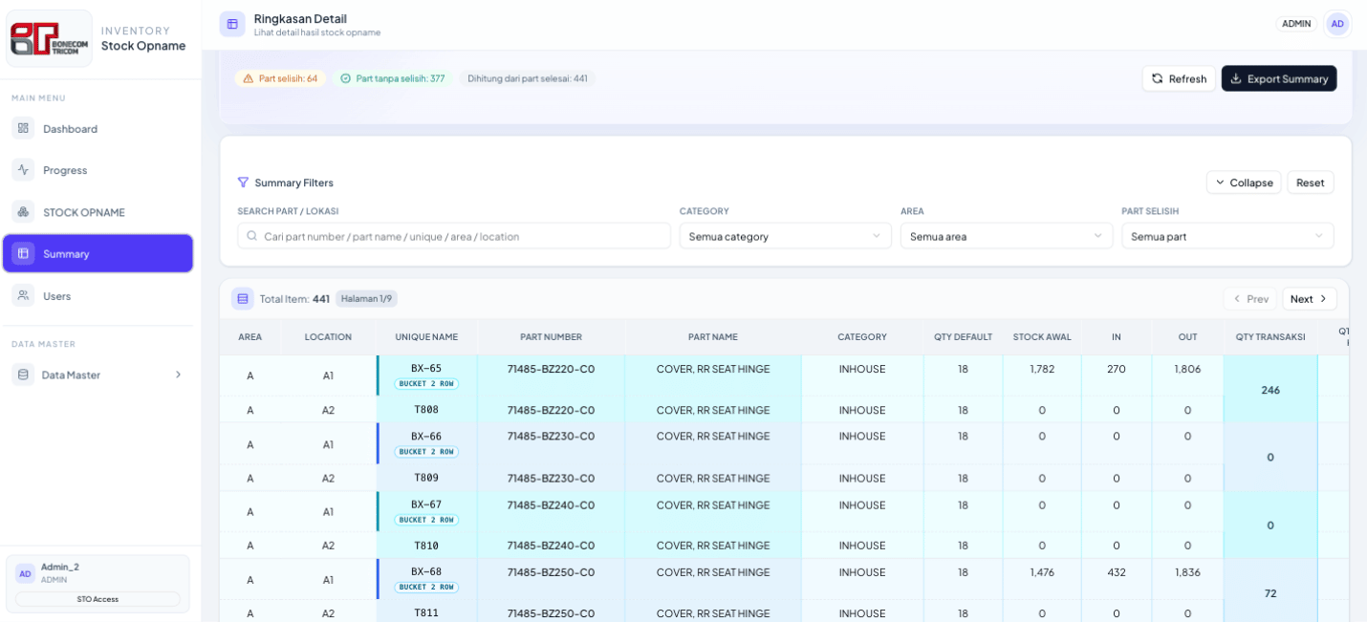This screenshot has width=1367, height=622.
Task: Click the stock awal value 1,782
Action: tap(1042, 369)
